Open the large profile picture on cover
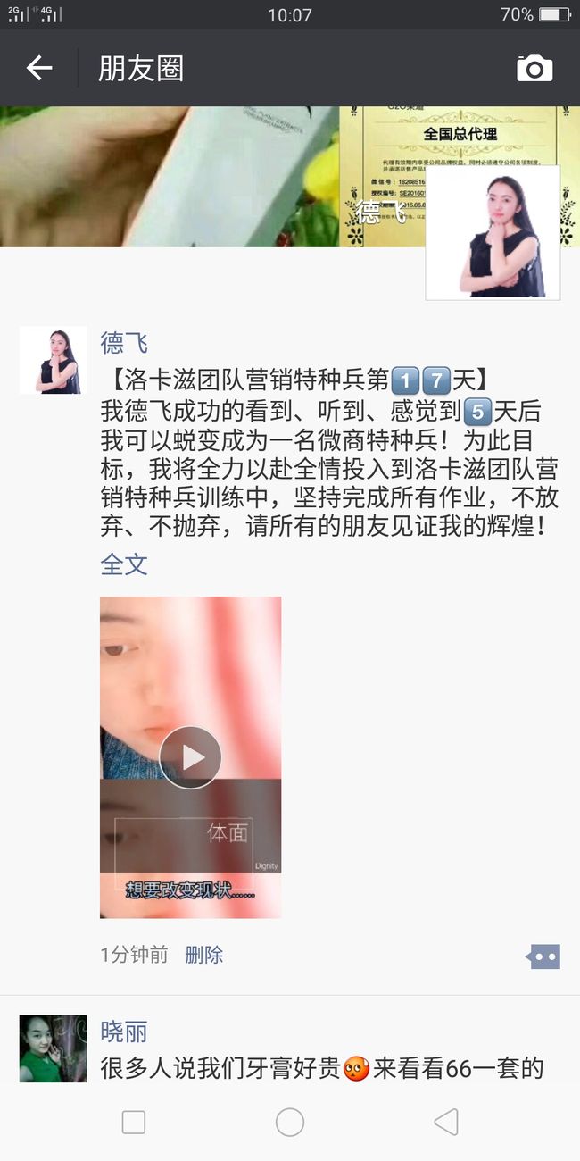This screenshot has width=580, height=1161. [493, 232]
